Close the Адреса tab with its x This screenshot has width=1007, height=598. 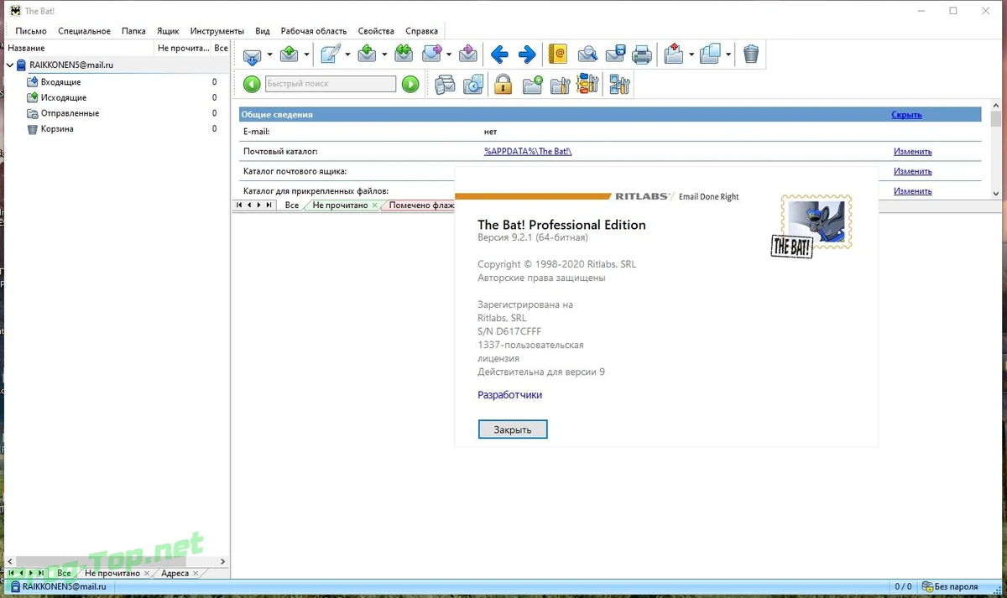[196, 574]
